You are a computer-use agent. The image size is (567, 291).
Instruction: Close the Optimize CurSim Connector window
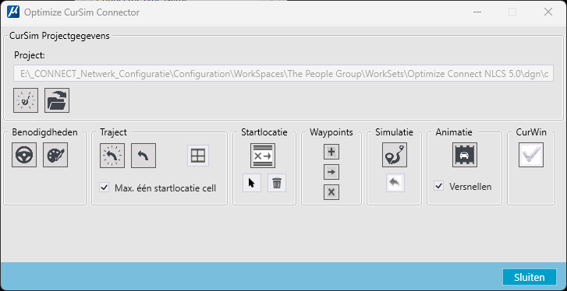(x=548, y=12)
